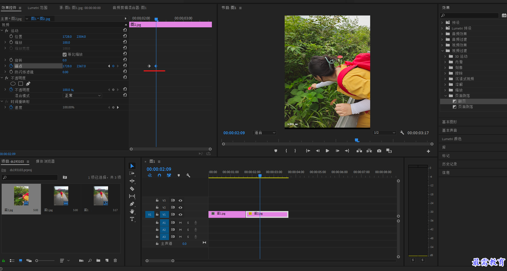Image resolution: width=507 pixels, height=271 pixels.
Task: Solo audio track A2
Action: [188, 230]
